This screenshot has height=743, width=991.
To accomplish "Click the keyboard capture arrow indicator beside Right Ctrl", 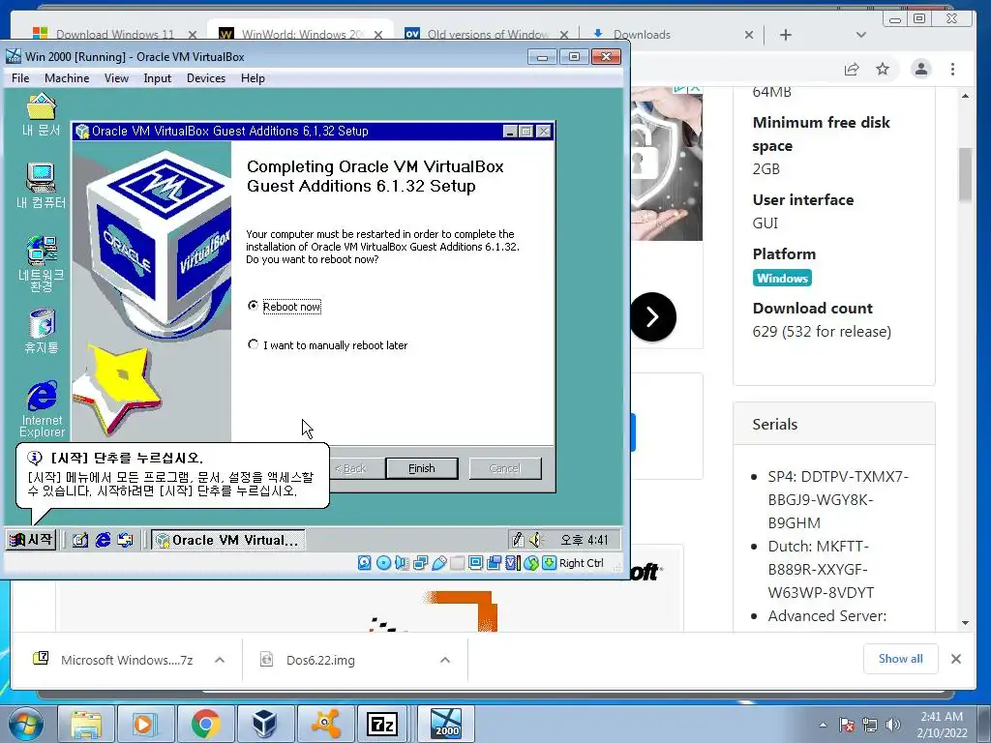I will tap(550, 562).
